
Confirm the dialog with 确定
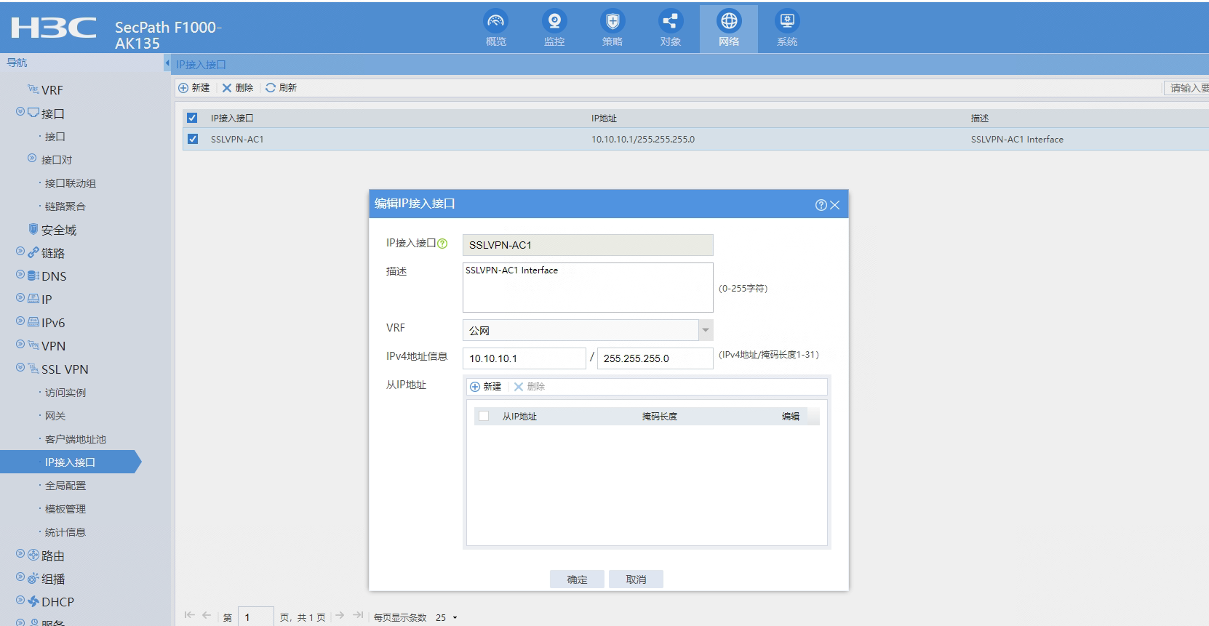click(577, 579)
